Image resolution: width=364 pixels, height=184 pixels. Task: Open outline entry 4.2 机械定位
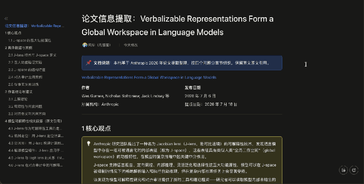click(36, 136)
